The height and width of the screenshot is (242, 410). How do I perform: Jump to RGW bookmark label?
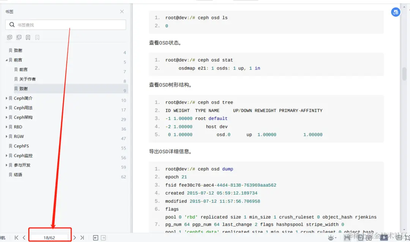pos(19,137)
